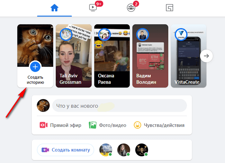Click the cat profile picture beside post field
The height and width of the screenshot is (163, 225).
43,106
